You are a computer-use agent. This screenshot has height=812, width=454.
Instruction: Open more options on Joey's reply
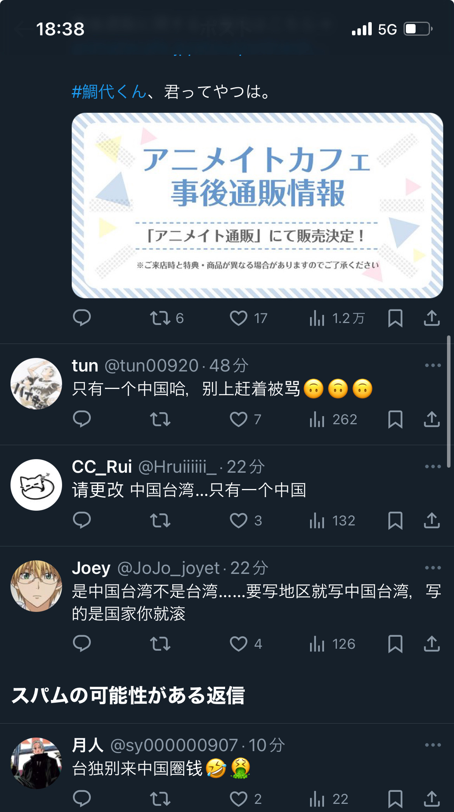(x=433, y=568)
